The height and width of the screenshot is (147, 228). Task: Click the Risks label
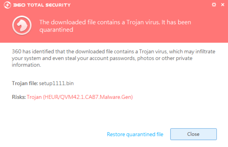(x=19, y=97)
